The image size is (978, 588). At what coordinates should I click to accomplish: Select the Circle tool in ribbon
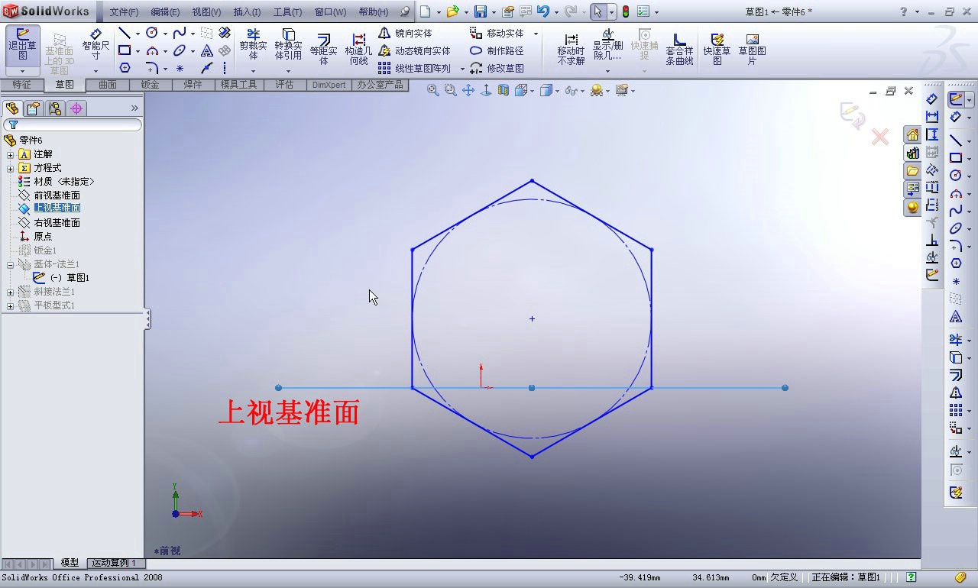151,33
